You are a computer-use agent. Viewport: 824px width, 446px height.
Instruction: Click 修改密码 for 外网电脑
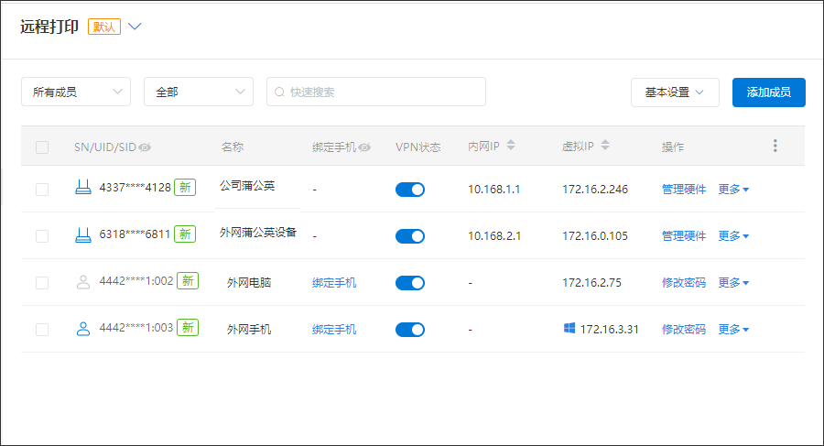tap(684, 283)
